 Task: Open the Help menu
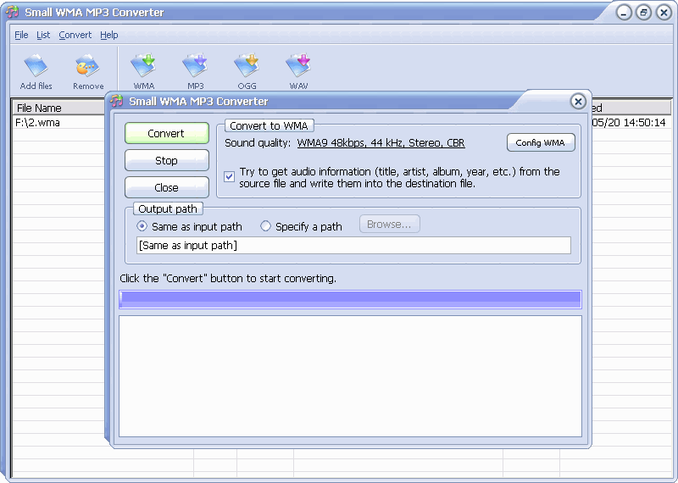109,35
